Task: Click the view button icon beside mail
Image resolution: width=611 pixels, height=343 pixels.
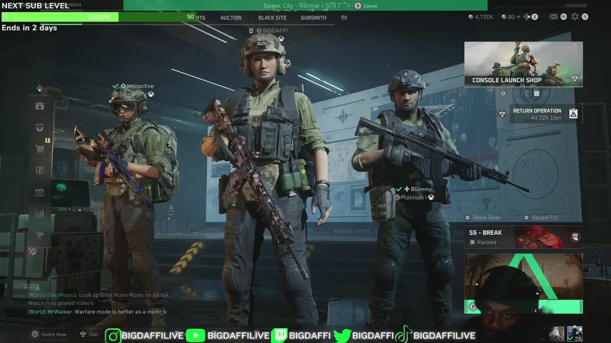Action: (x=564, y=17)
